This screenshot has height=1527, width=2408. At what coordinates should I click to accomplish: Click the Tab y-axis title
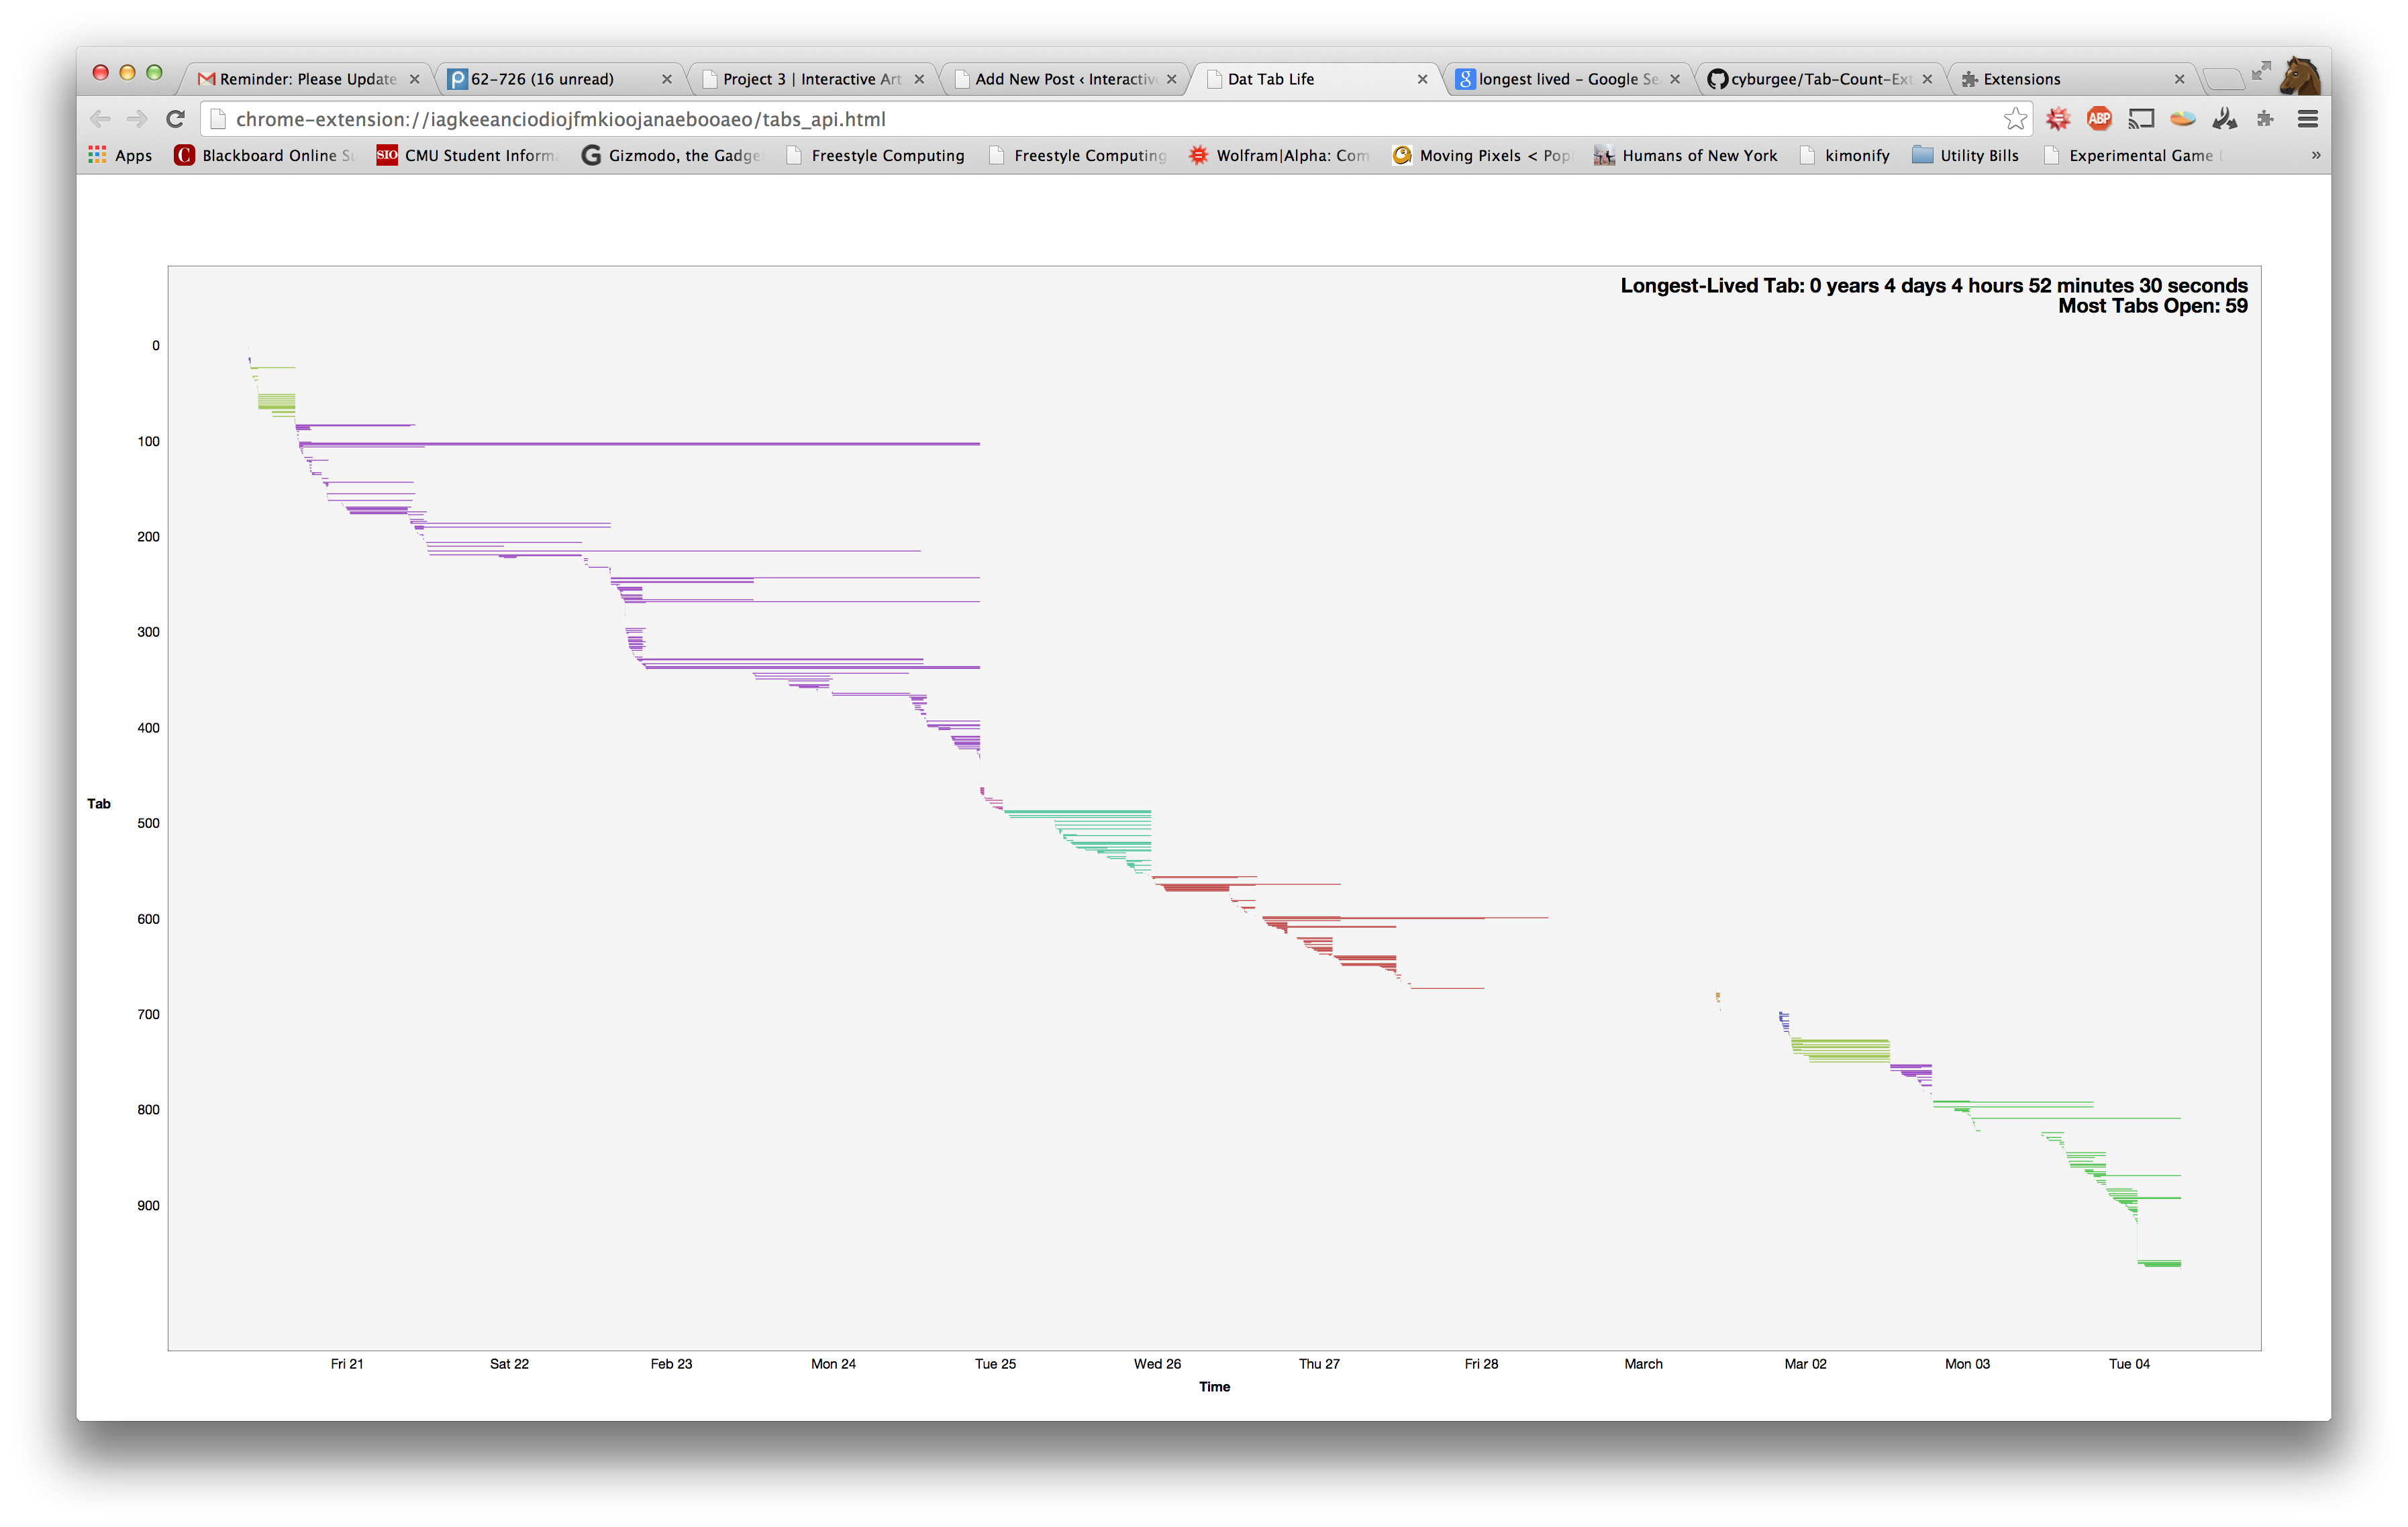(98, 803)
